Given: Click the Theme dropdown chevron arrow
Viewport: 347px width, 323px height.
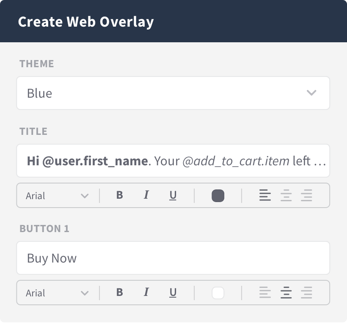Looking at the screenshot, I should [x=311, y=93].
